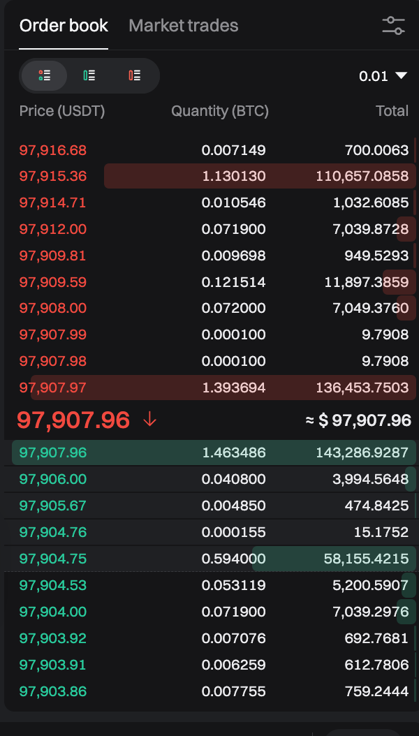The image size is (419, 736).
Task: Select the ask price 97,915.36
Action: pos(53,176)
